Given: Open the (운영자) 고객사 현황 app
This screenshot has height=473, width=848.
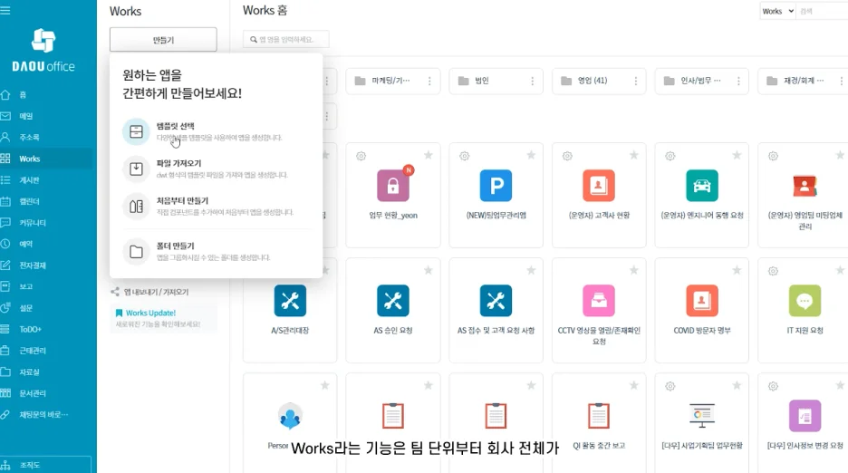Looking at the screenshot, I should (599, 195).
